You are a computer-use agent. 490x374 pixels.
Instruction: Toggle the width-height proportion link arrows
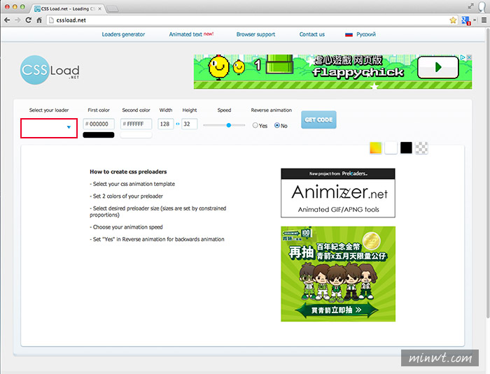[178, 124]
